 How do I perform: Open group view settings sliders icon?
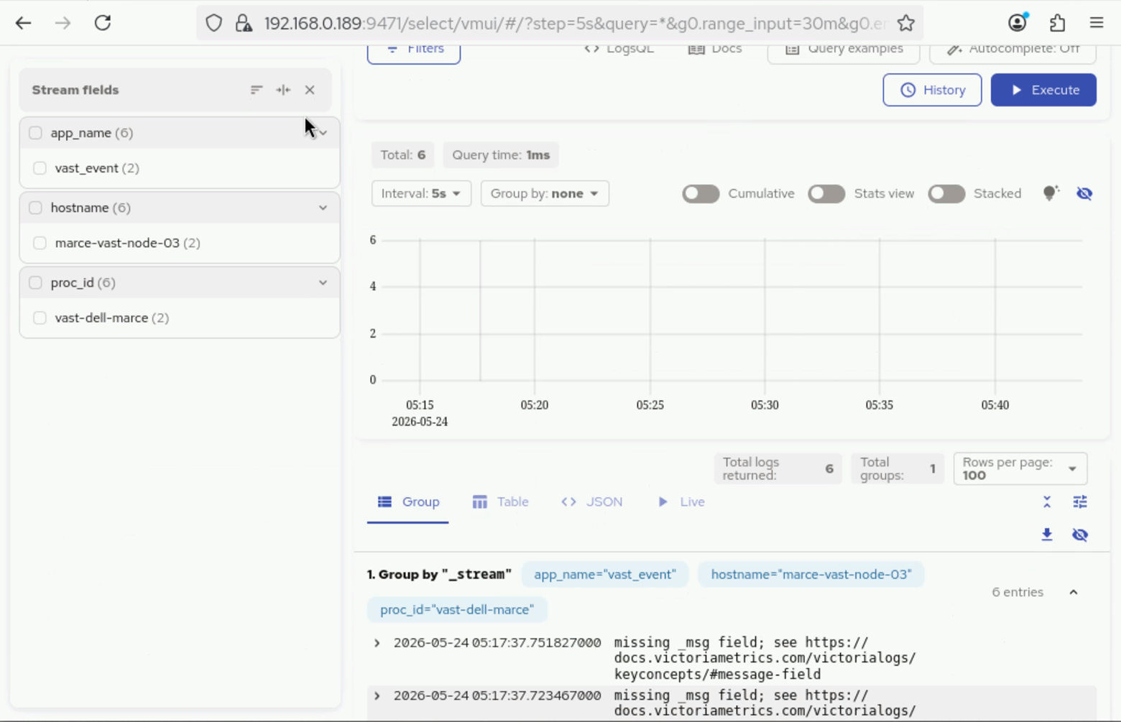[1080, 502]
